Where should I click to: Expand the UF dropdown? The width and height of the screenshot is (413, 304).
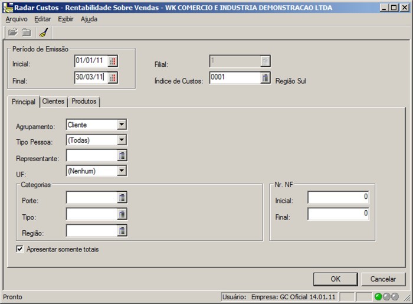(x=122, y=171)
